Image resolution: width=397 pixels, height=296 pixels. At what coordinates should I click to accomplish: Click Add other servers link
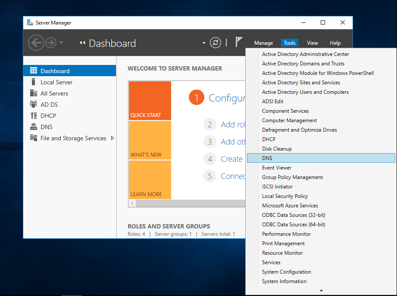[x=233, y=142]
